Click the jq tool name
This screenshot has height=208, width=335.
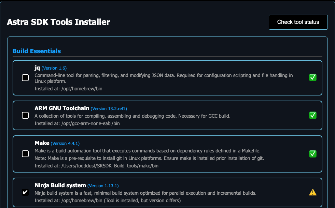tap(37, 68)
